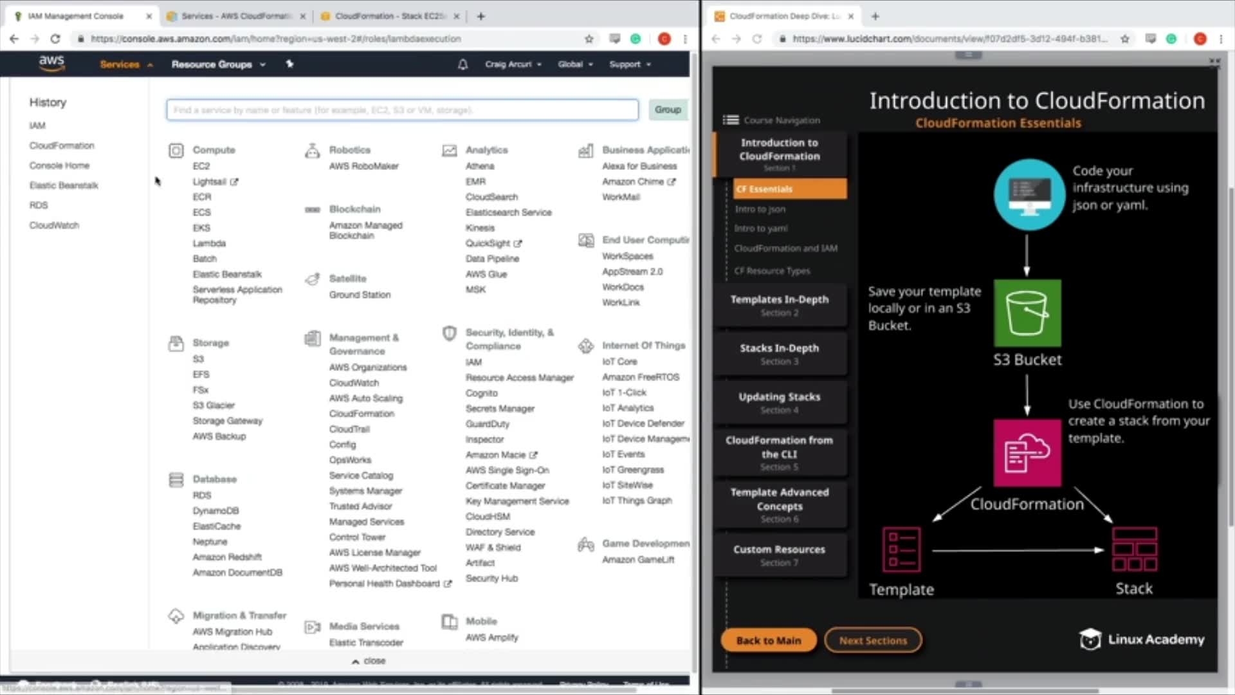Click the Course Navigation hamburger icon

click(731, 120)
